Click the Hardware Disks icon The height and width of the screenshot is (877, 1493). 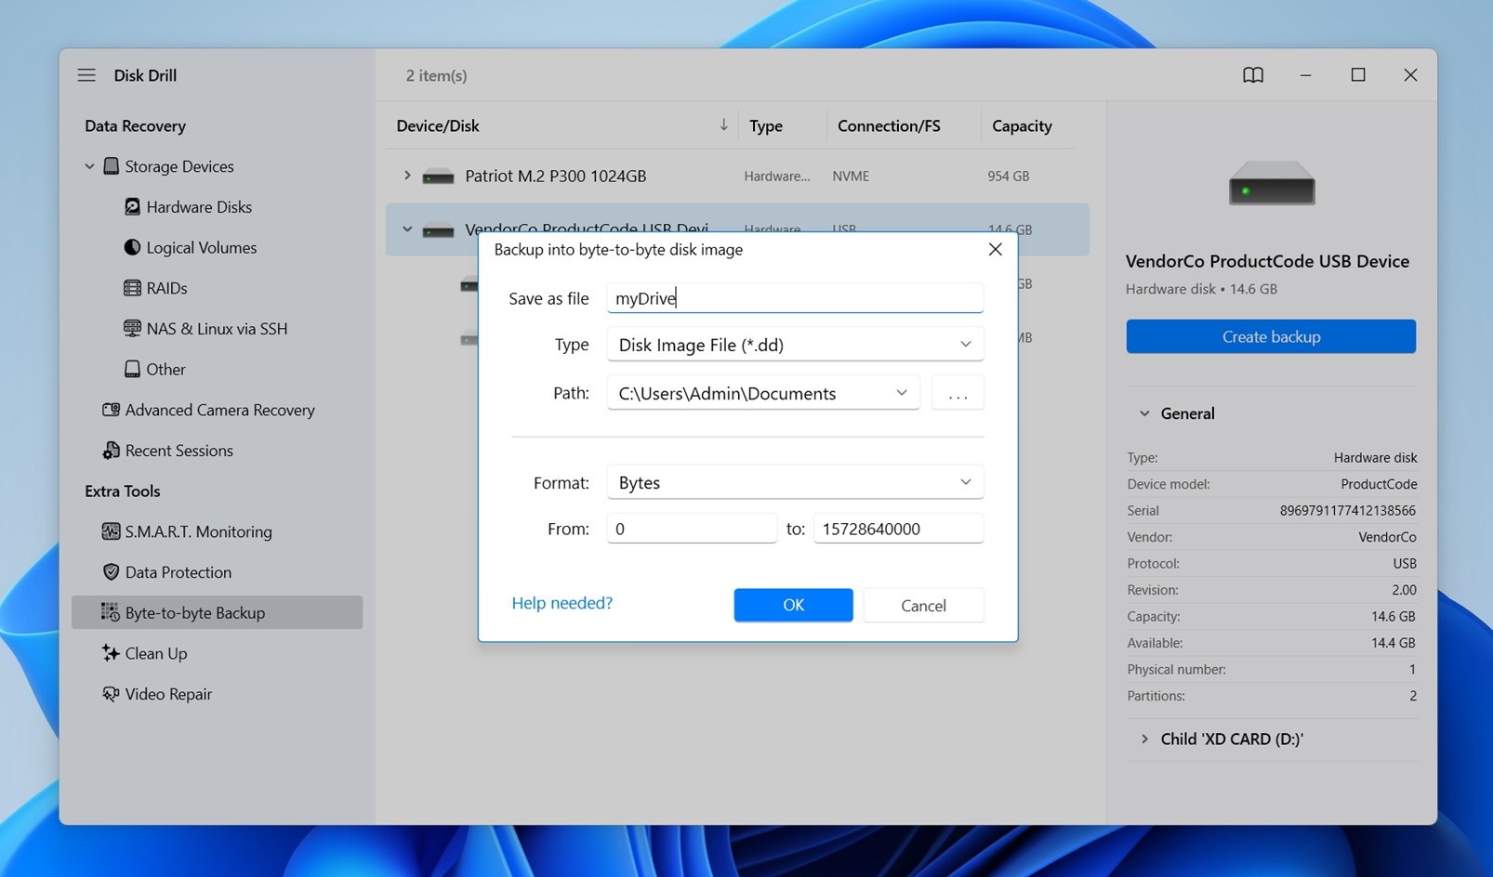tap(132, 207)
